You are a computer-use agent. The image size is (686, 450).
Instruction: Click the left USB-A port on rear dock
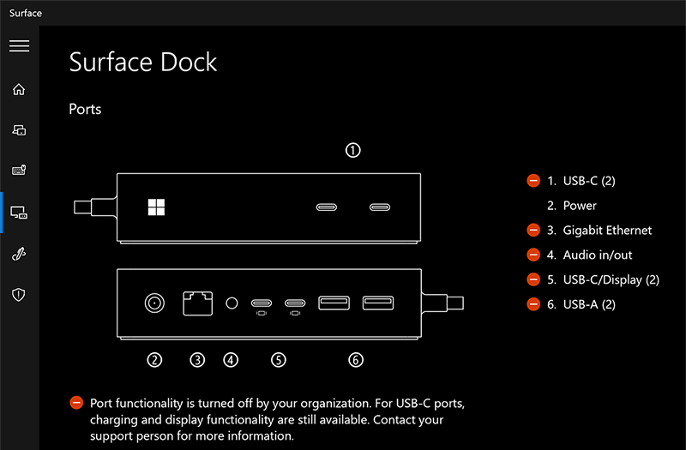(x=334, y=303)
